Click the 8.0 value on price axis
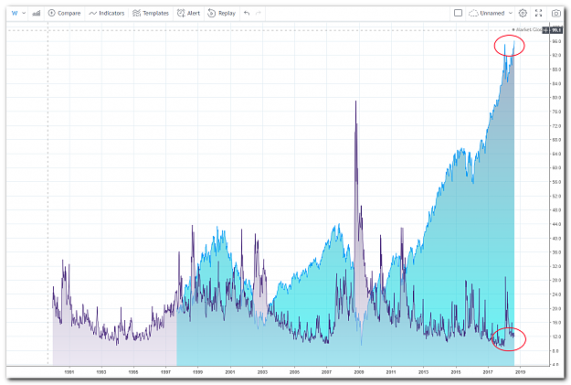The image size is (571, 385). click(556, 351)
